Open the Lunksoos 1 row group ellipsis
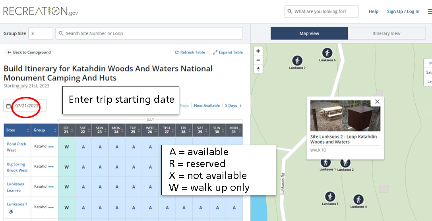The height and width of the screenshot is (221, 432). [51, 207]
